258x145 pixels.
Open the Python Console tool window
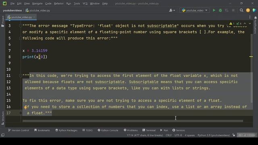[x=108, y=130]
